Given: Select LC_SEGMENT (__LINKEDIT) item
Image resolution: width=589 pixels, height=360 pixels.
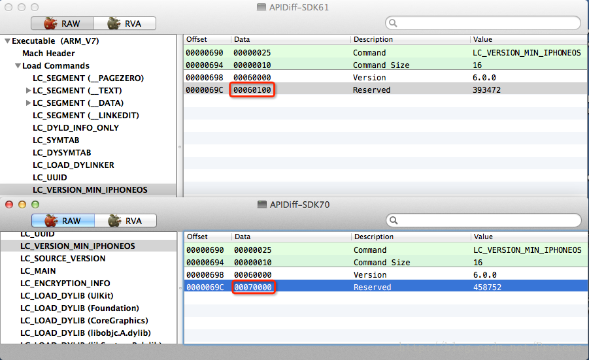Looking at the screenshot, I should [86, 115].
